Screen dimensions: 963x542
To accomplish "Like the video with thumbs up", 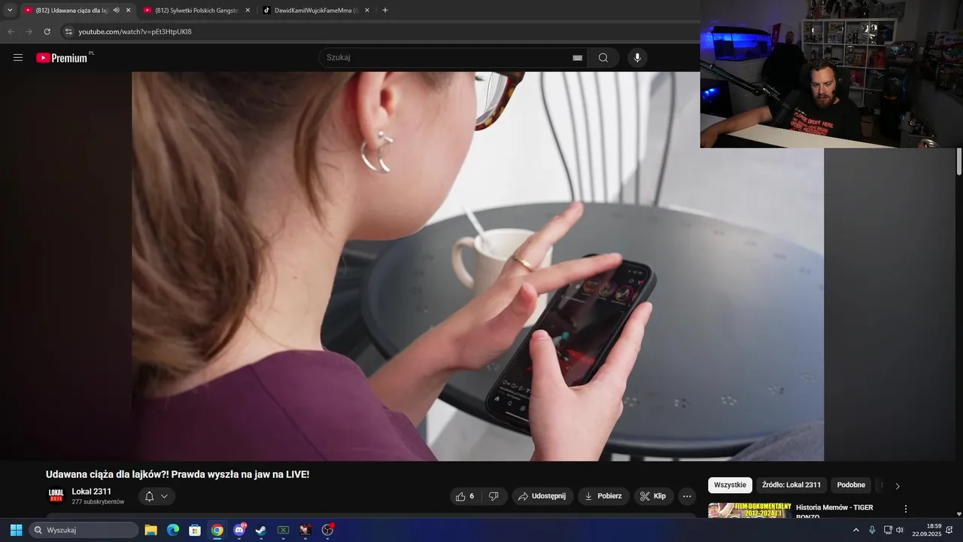I will tap(466, 496).
